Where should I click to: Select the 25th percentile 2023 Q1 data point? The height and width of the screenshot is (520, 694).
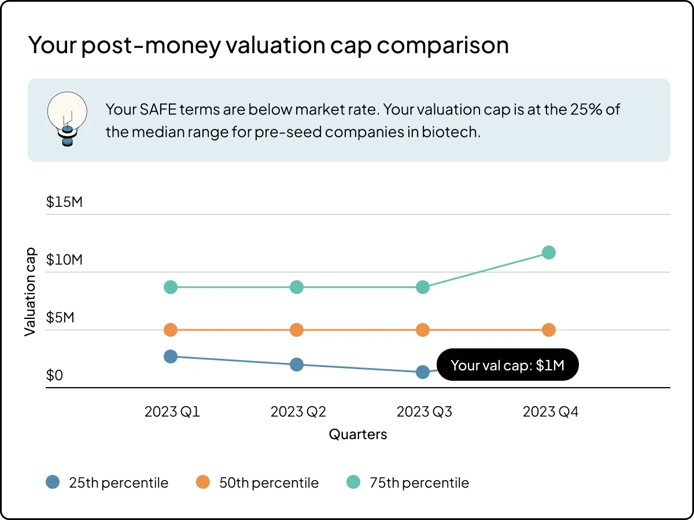[170, 356]
